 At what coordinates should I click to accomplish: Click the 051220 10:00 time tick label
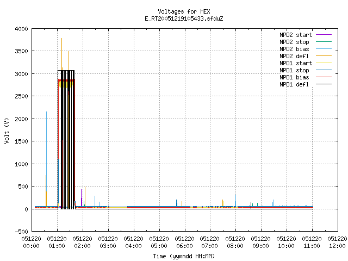click(286, 243)
